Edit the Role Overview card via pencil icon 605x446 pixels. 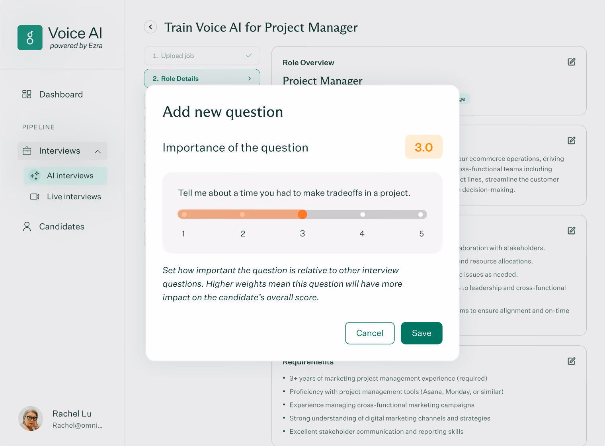pos(572,62)
